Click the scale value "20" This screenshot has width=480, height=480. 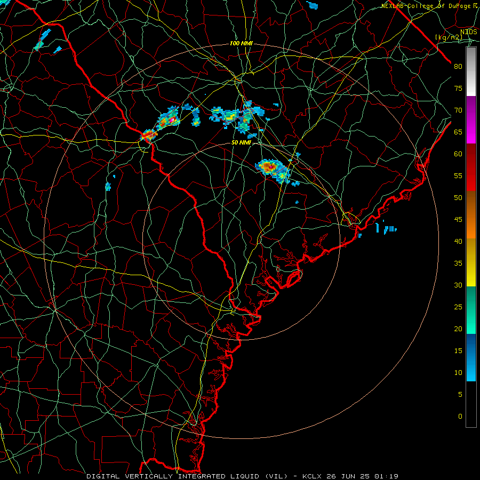458,329
